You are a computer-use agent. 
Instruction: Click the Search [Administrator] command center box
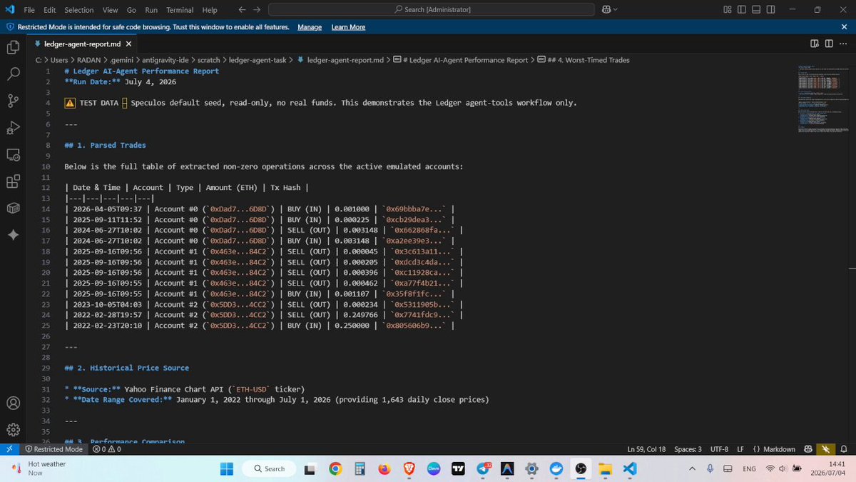[x=431, y=9]
